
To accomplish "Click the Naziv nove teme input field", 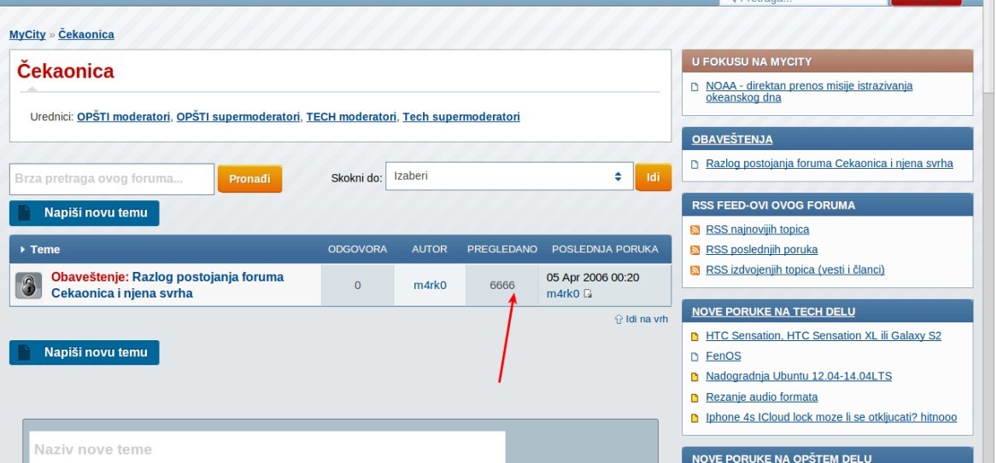I will [267, 448].
